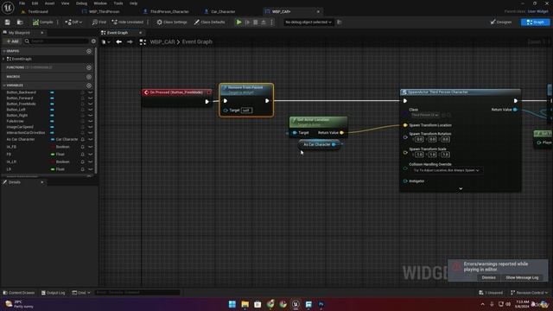Add a new function with plus icon
553x311 pixels.
point(89,67)
